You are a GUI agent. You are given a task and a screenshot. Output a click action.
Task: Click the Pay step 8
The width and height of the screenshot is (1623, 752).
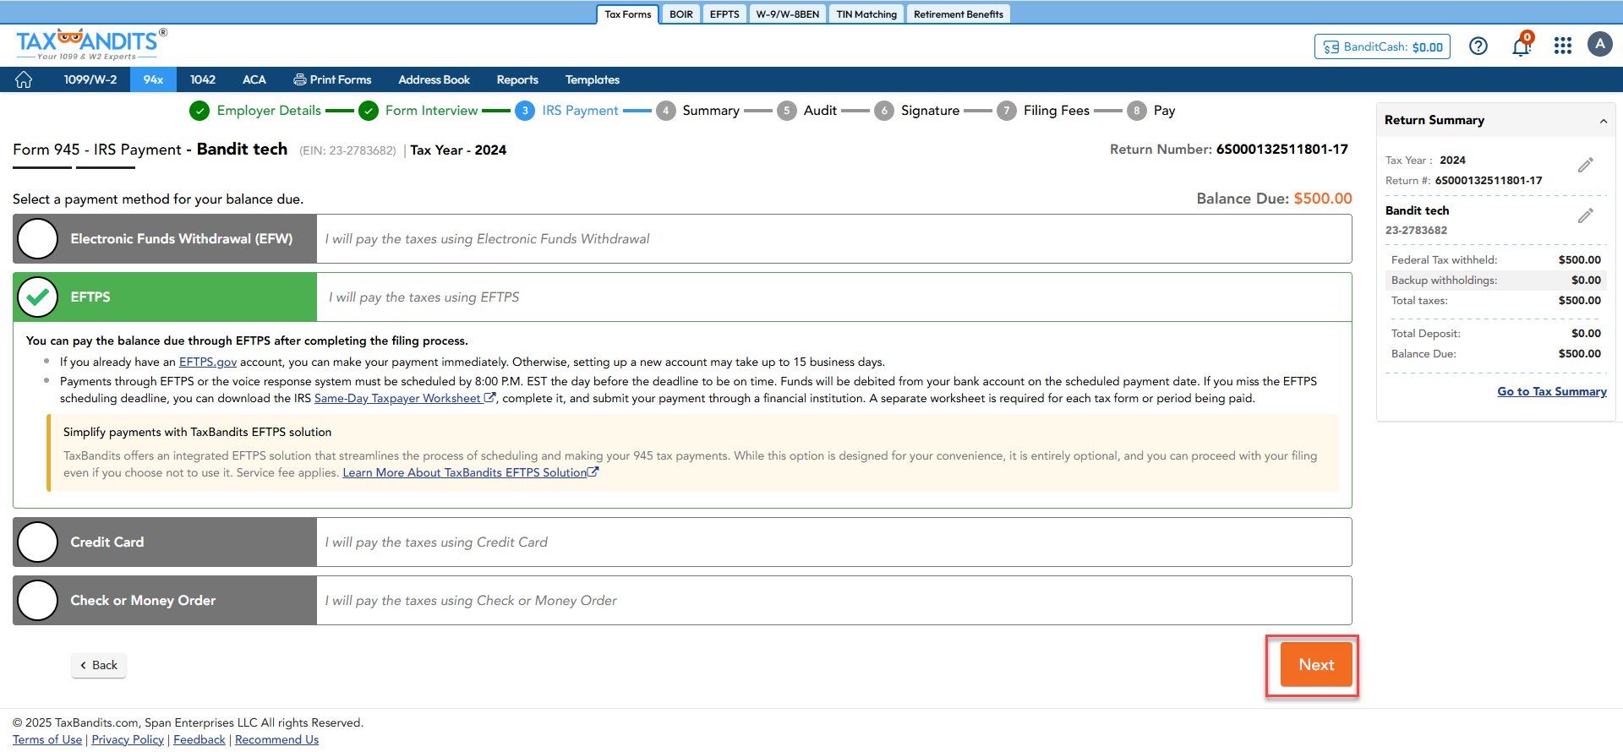pos(1151,111)
